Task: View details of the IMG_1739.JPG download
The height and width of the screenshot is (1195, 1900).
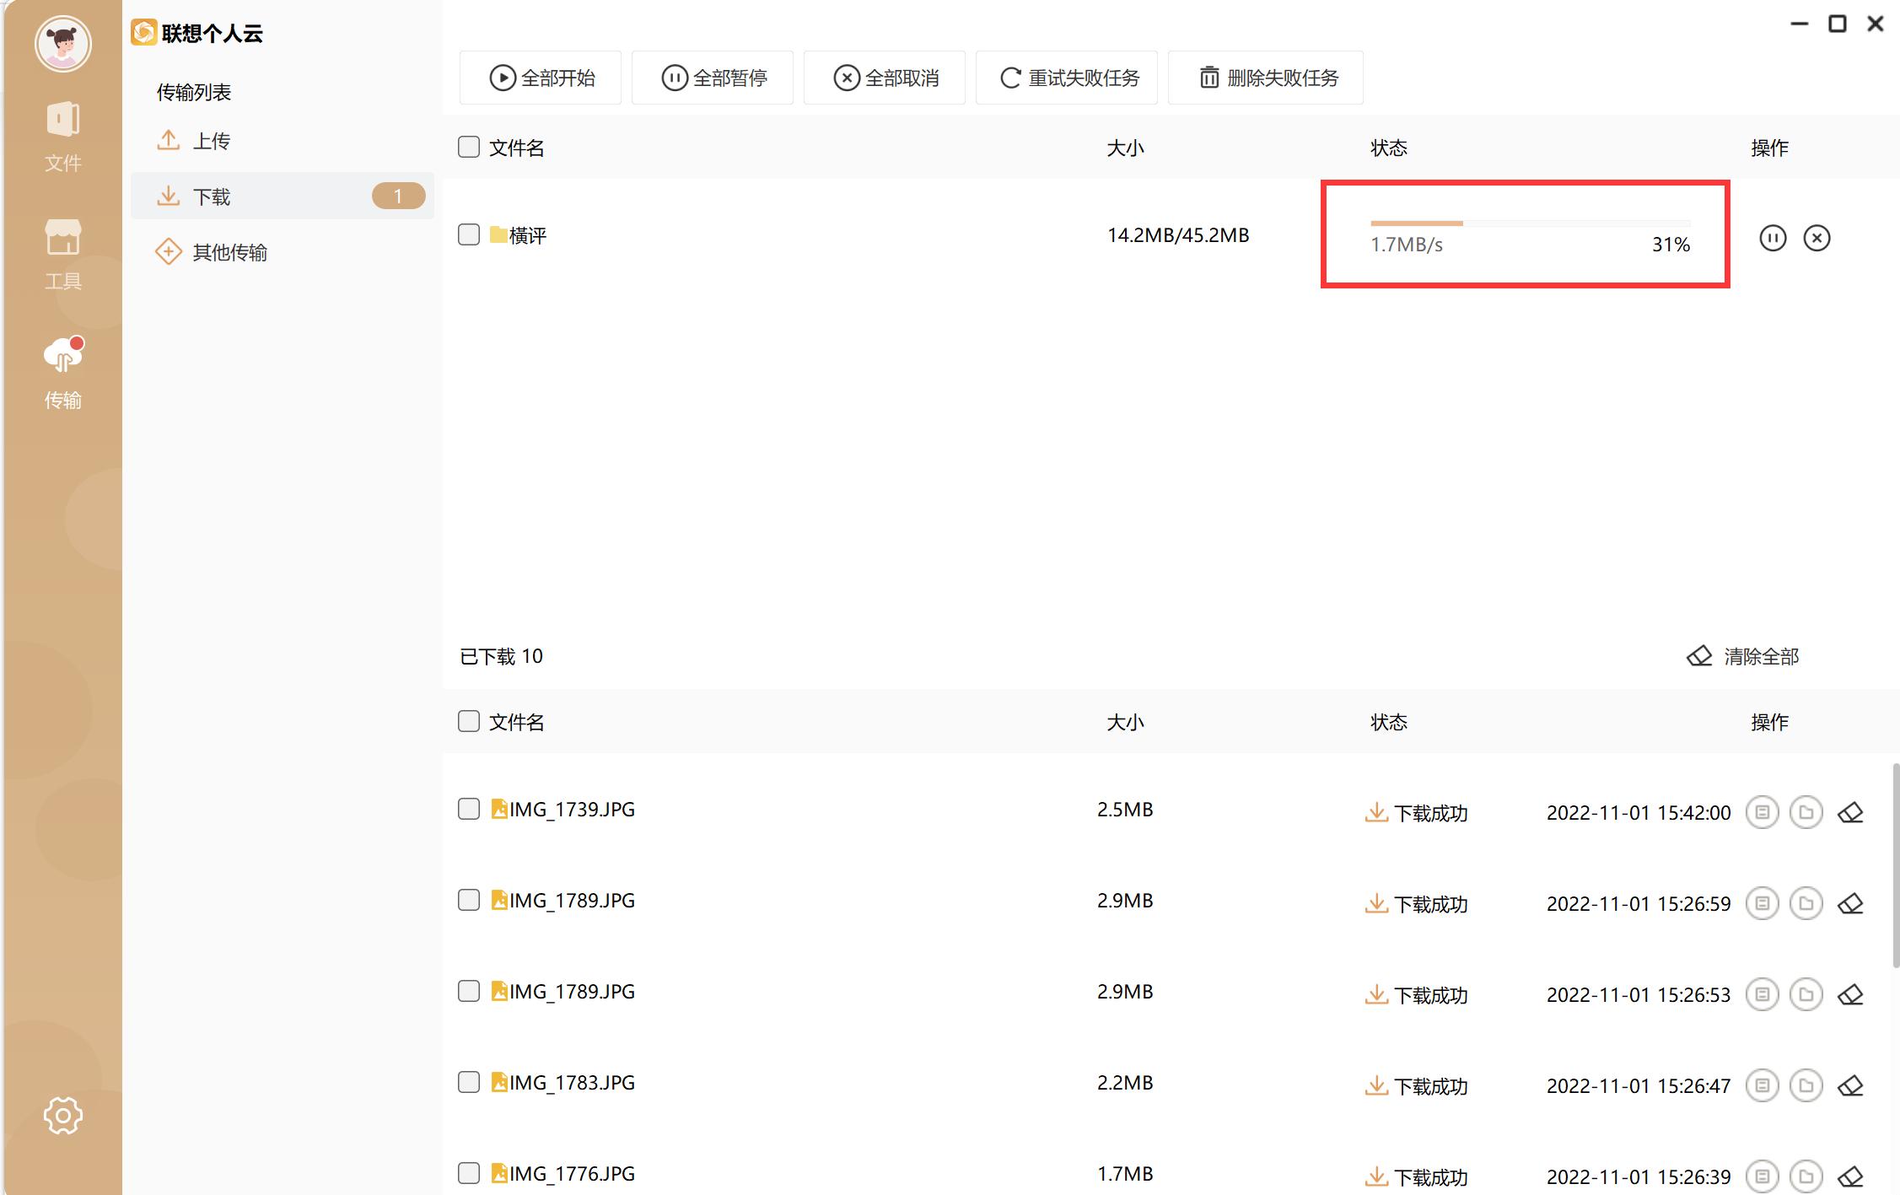Action: (x=1762, y=812)
